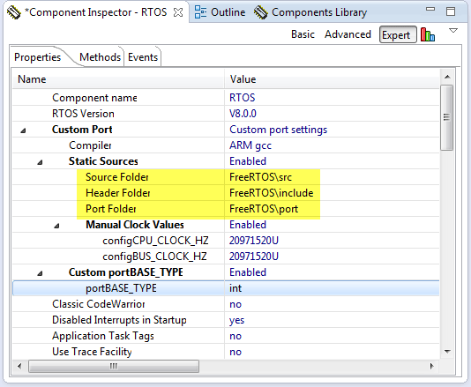Click the vertical scrollbar down arrow
Viewport: 471px width, 387px height.
(x=447, y=352)
